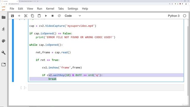Screen dimensions: 190x107
Task: Open a new browser tab
Action: click(38, 1)
